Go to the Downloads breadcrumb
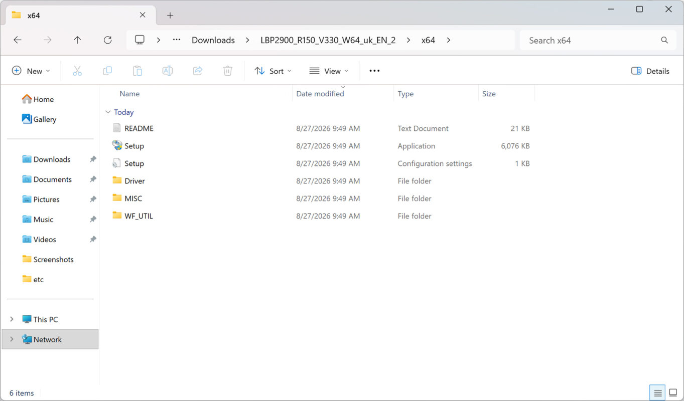The height and width of the screenshot is (401, 684). tap(213, 40)
